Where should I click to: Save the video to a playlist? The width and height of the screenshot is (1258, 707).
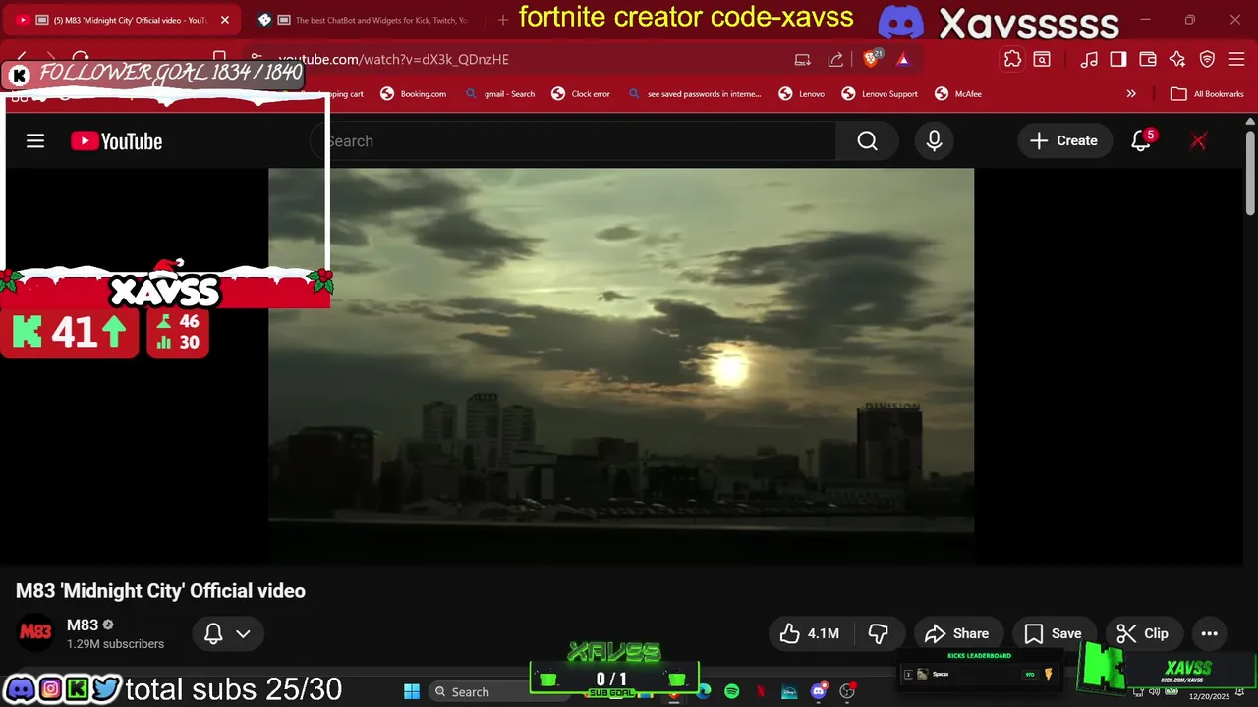(1053, 634)
